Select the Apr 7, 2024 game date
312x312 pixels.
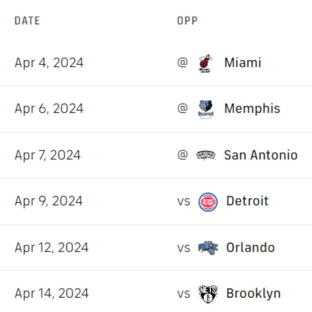click(48, 155)
